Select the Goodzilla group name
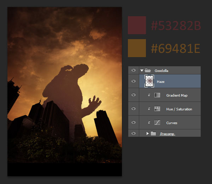Image resolution: width=212 pixels, height=184 pixels. coord(161,71)
